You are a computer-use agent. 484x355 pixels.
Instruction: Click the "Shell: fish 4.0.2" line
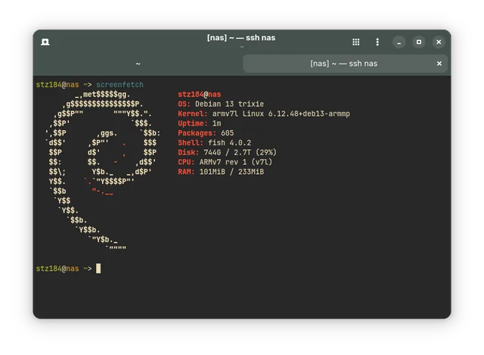click(x=214, y=143)
